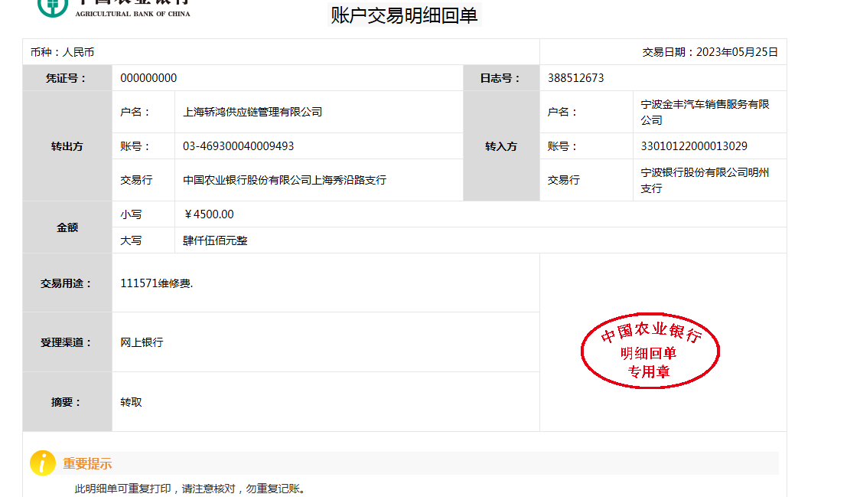Click the 网上银行 channel value
The height and width of the screenshot is (497, 860).
(x=142, y=342)
